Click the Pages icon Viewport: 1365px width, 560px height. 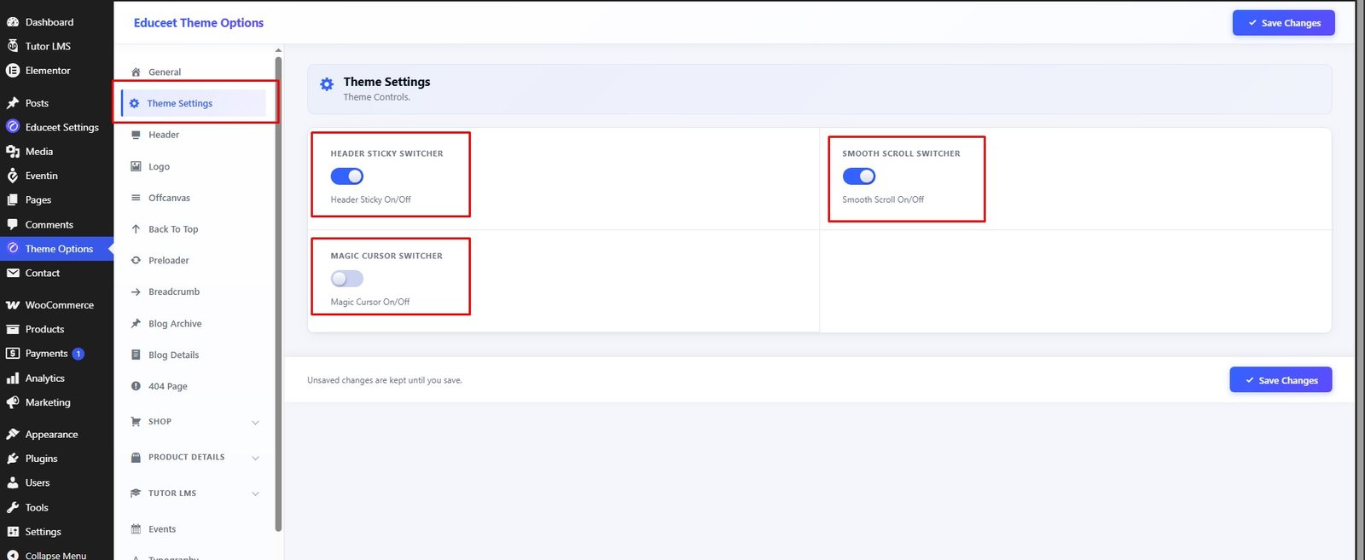[x=13, y=200]
